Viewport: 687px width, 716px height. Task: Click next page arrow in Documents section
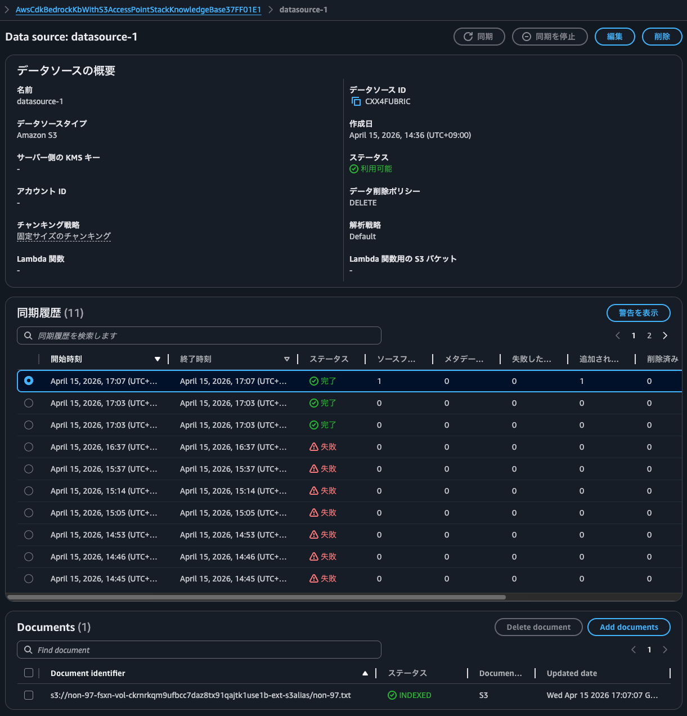pos(665,650)
